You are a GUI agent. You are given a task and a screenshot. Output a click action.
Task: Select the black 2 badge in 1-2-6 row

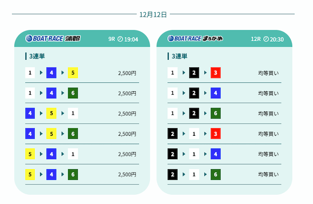194,114
